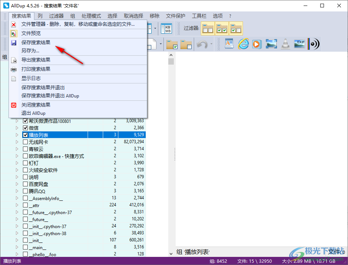Click the floppy disk save-results icon

tap(14, 43)
